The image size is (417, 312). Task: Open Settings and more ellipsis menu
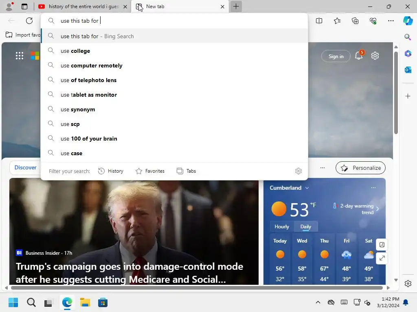(x=391, y=21)
